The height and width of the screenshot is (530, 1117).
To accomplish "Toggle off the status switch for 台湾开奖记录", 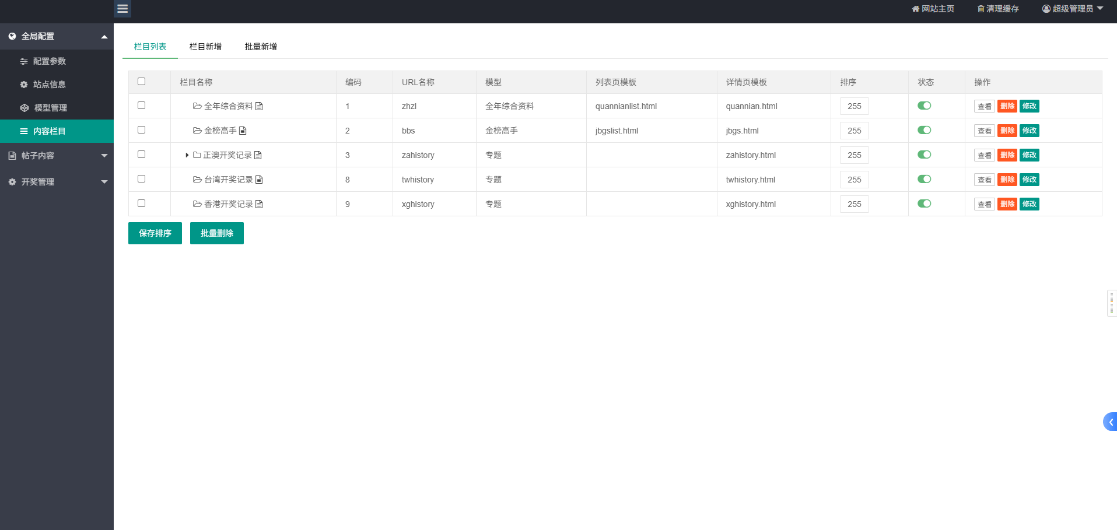I will click(x=924, y=179).
